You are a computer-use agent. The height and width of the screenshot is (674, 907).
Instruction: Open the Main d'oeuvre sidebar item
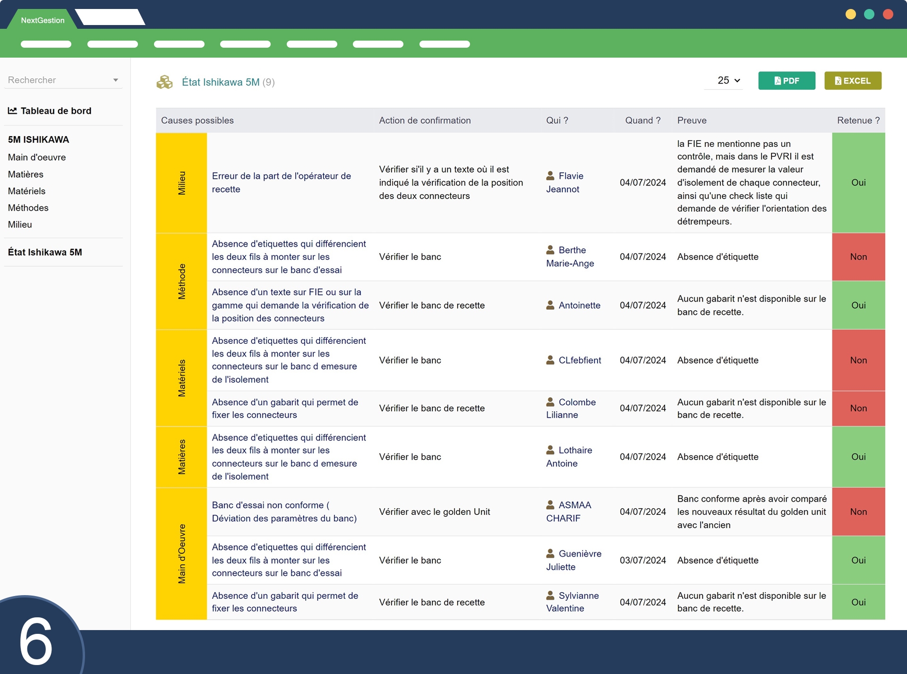pos(37,157)
